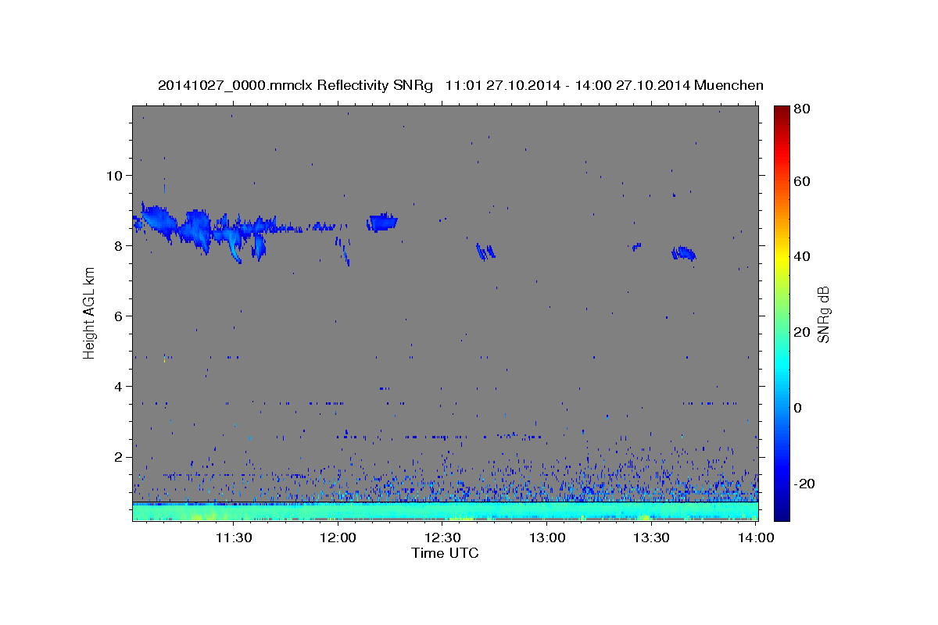
Task: Click the plot title mentioning Muenchen
Action: pyautogui.click(x=460, y=85)
